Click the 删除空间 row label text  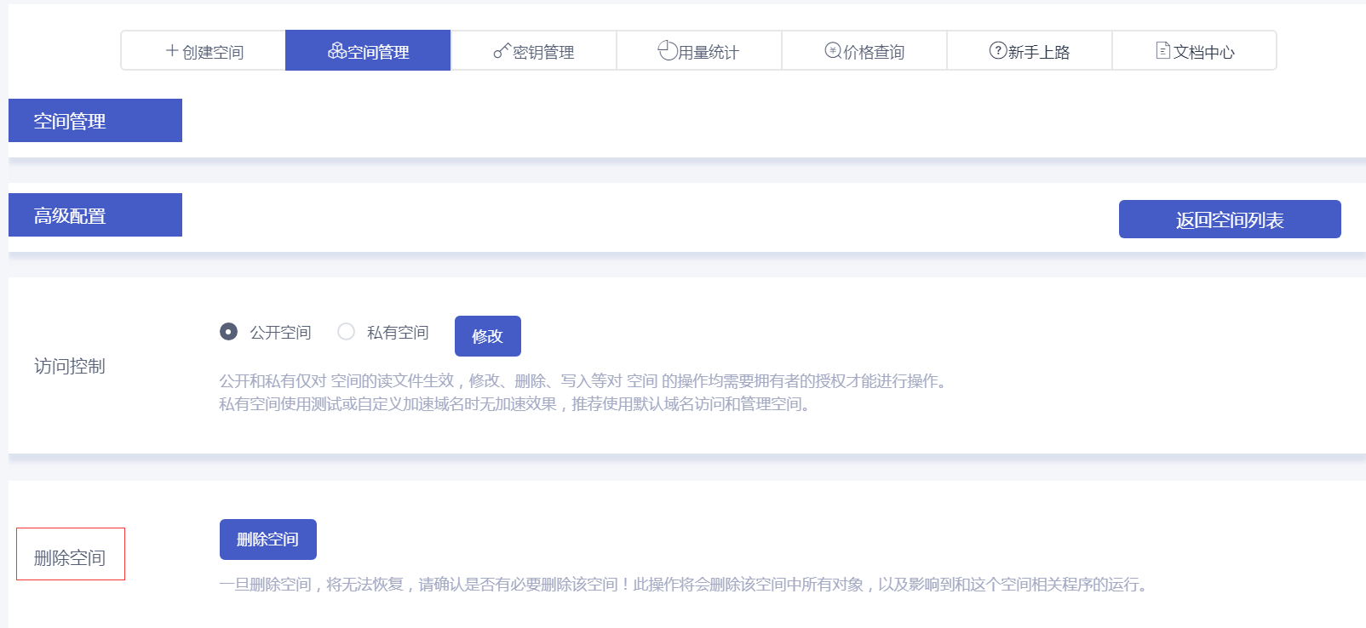pos(70,558)
